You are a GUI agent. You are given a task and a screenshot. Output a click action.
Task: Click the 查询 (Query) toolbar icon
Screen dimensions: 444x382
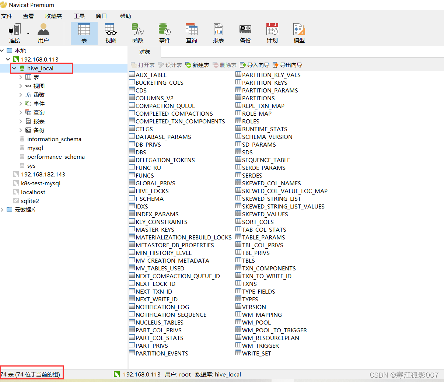(x=192, y=33)
